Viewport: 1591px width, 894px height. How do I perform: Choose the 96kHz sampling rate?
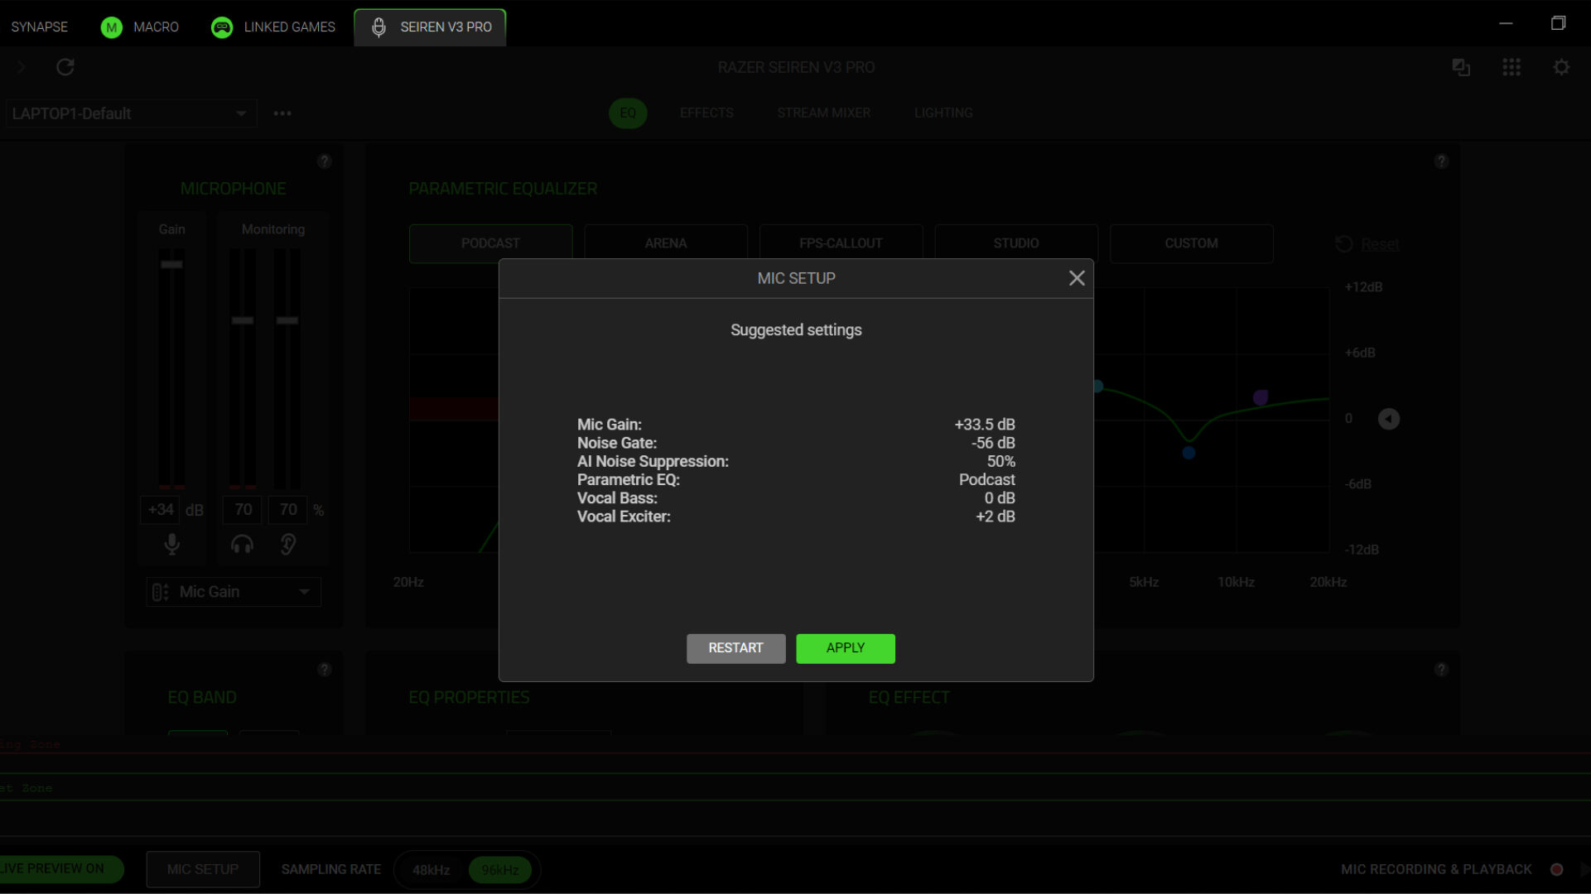click(x=500, y=870)
